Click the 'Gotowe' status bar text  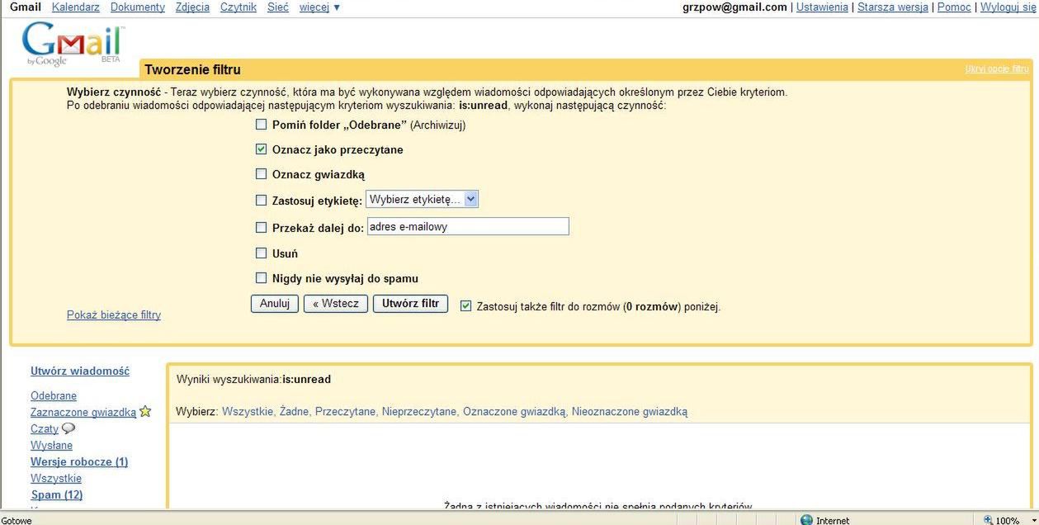click(x=17, y=520)
